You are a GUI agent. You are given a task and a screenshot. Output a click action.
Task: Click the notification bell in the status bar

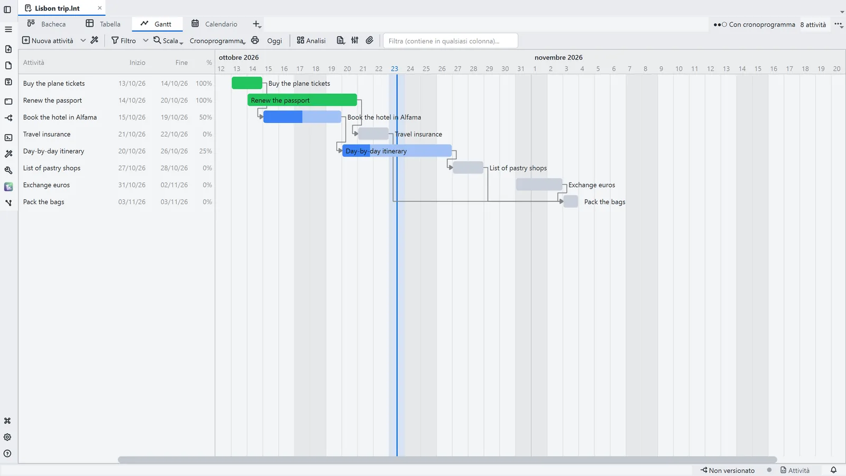pyautogui.click(x=833, y=470)
